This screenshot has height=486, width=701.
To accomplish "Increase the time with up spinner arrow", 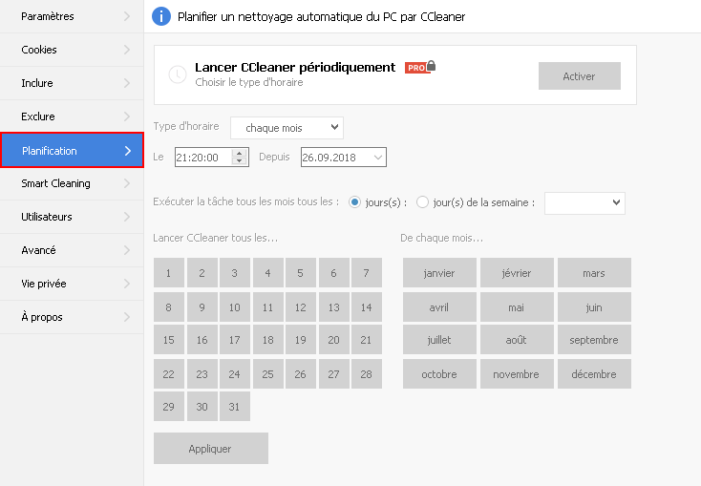I will (x=240, y=154).
